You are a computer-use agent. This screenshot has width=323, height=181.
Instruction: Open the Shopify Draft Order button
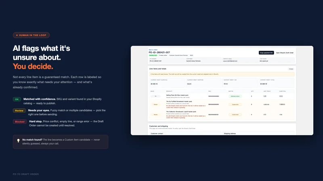285,53
